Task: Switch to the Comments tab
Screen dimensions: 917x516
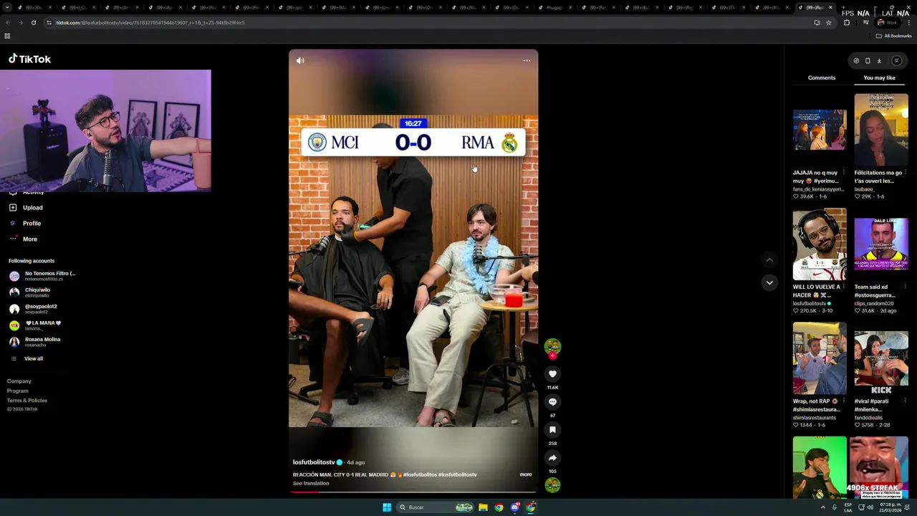Action: click(822, 77)
